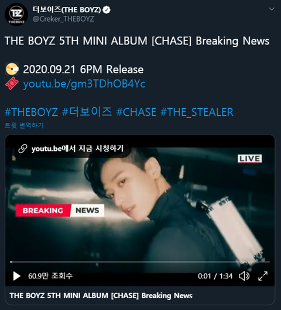
Task: Open the #THEBOYZ hashtag
Action: [31, 112]
